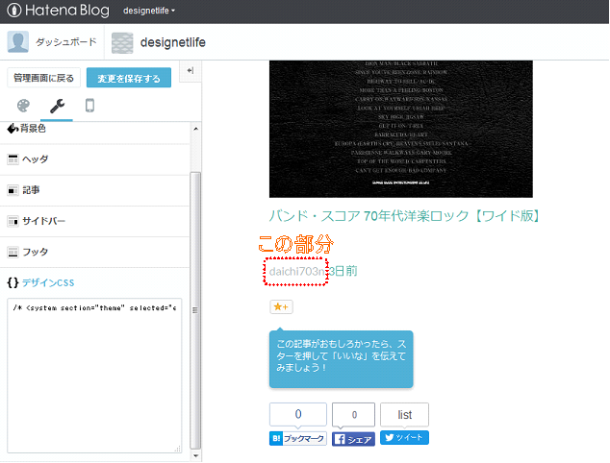610x463 pixels.
Task: Click the settings panel scrollbar thumb
Action: pos(195,310)
